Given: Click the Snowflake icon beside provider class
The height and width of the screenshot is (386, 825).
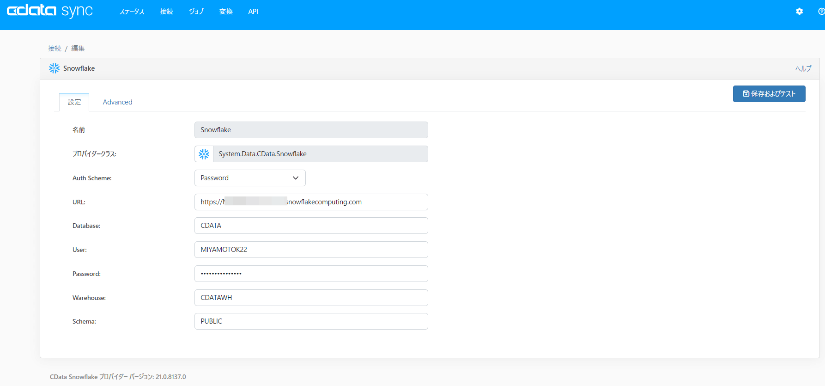Looking at the screenshot, I should point(204,154).
